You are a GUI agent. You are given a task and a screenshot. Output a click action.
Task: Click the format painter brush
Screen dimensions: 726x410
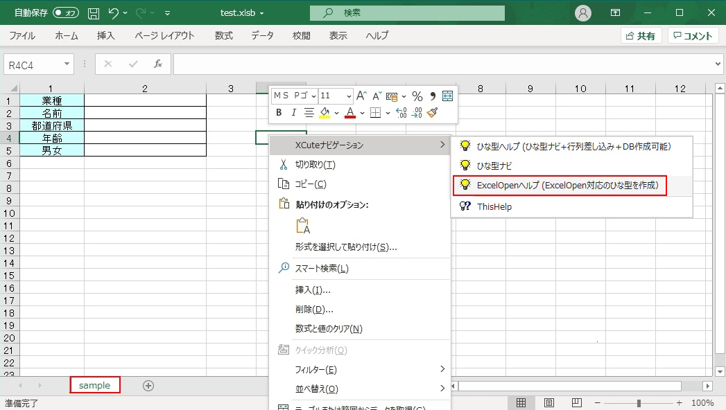(433, 112)
